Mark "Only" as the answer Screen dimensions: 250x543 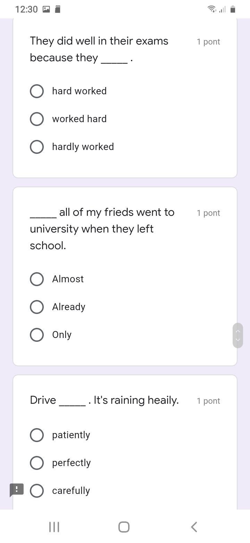[x=37, y=335]
